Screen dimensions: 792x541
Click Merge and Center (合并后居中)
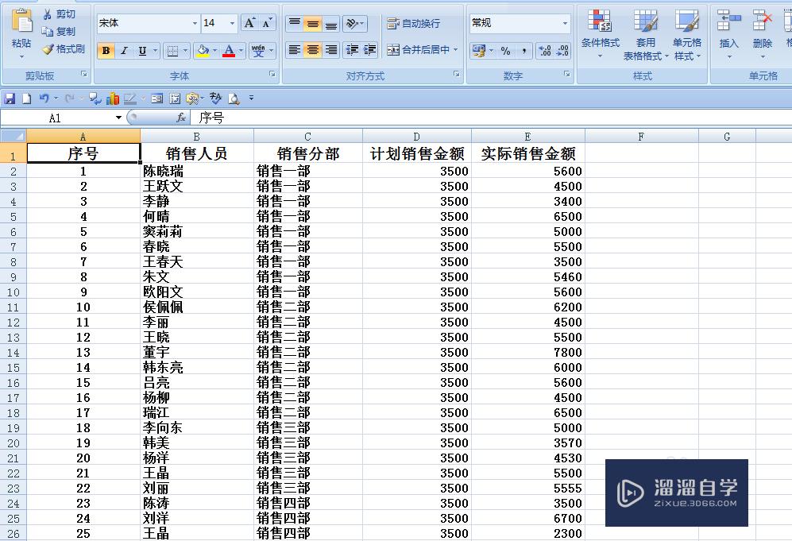point(418,49)
